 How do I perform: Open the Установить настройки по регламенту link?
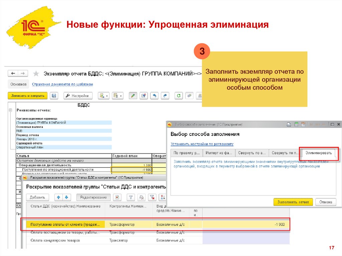[x=202, y=144]
